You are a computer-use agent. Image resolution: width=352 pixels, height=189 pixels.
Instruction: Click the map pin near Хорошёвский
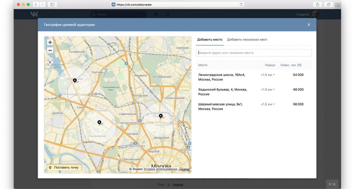(99, 123)
